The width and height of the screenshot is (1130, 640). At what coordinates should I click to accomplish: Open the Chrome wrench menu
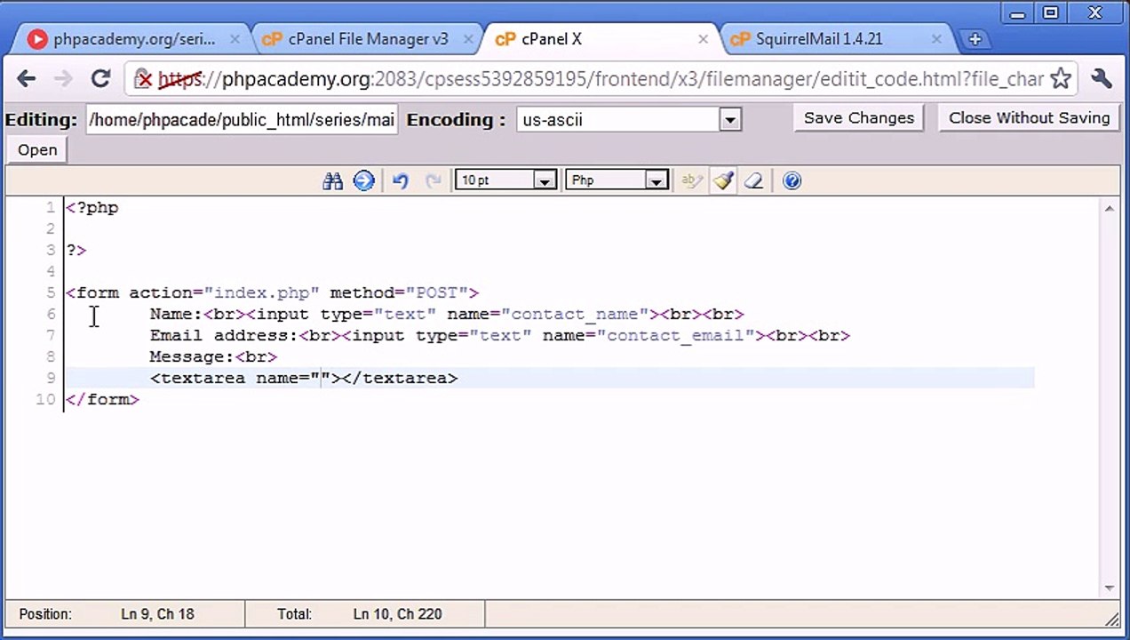[1102, 78]
